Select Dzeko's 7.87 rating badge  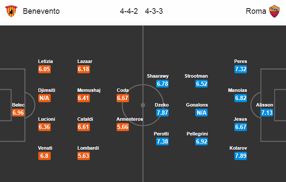(x=162, y=113)
